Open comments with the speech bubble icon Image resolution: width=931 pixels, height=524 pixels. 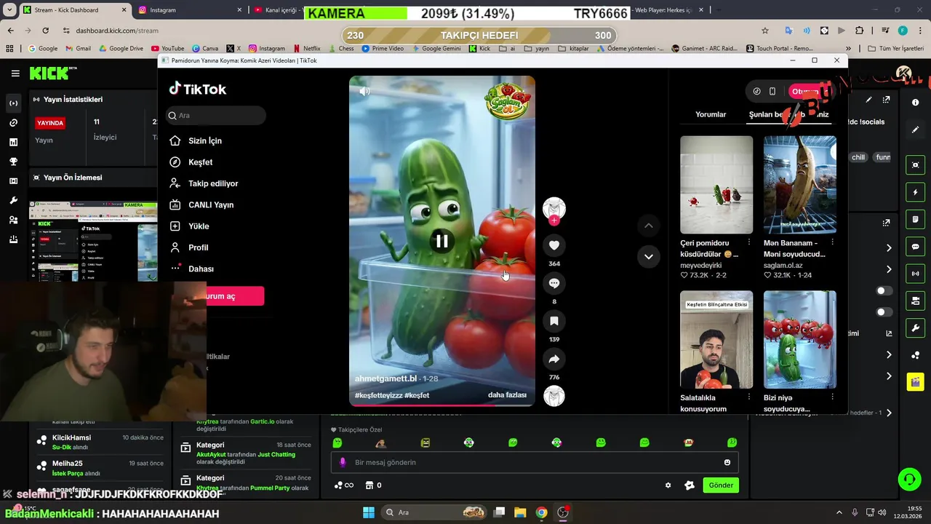[554, 283]
